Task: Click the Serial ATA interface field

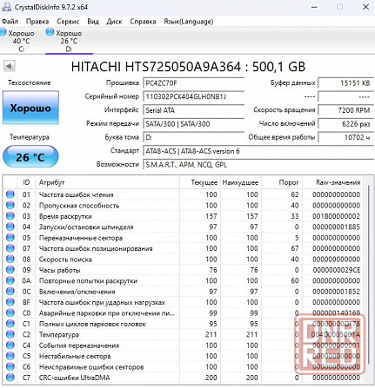Action: tap(193, 110)
